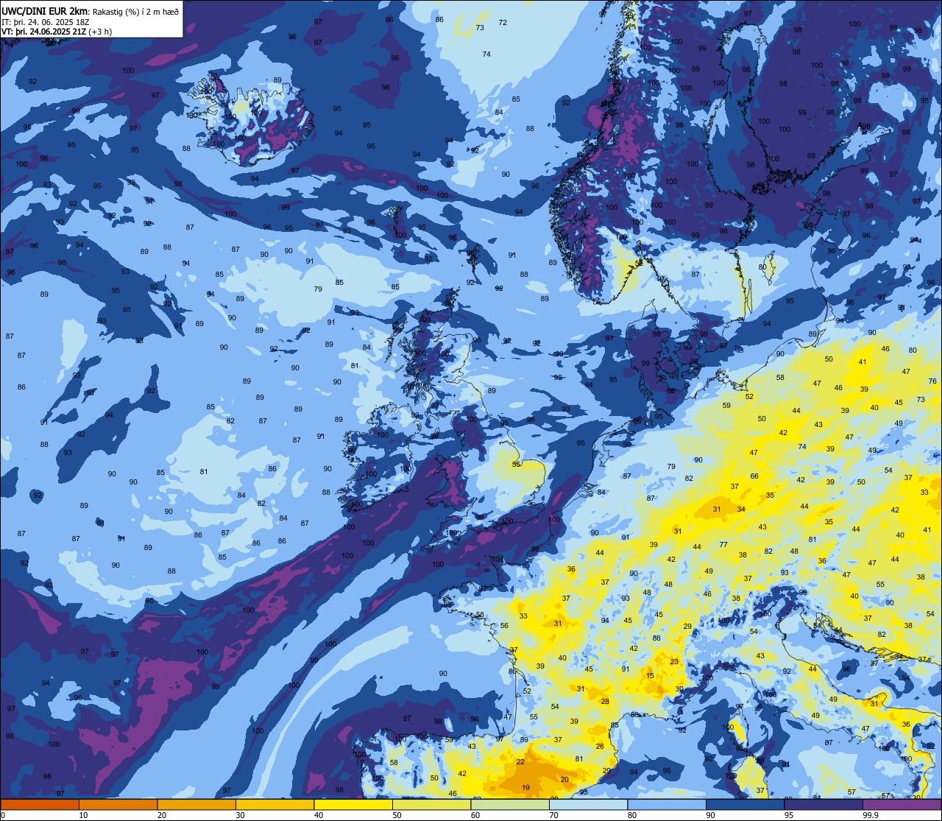Pick the 95–99.9% dark indigo legend swatch
942x821 pixels.
pos(824,805)
